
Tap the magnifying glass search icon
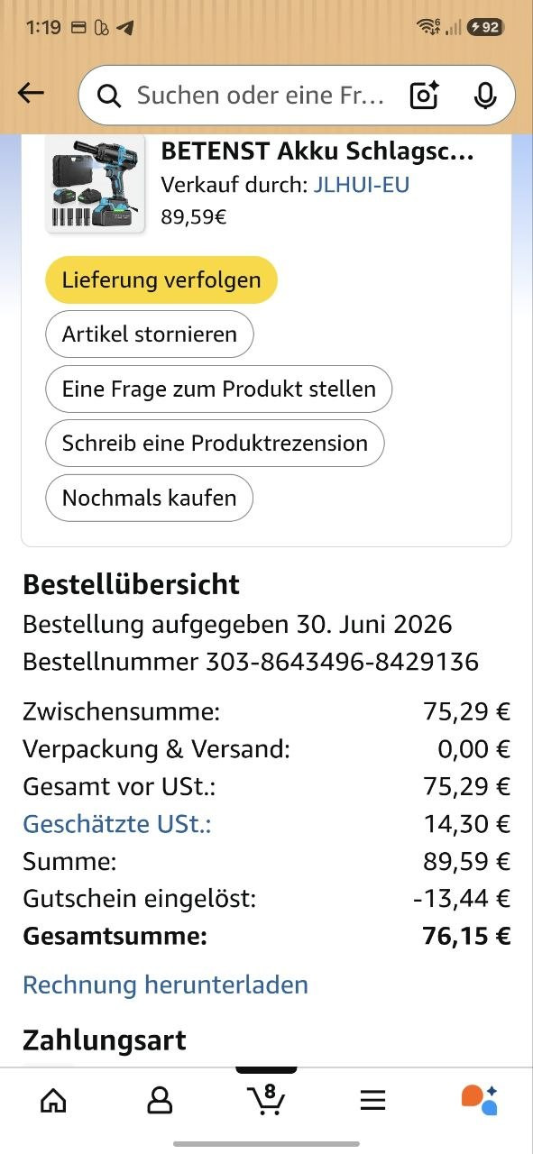[109, 96]
